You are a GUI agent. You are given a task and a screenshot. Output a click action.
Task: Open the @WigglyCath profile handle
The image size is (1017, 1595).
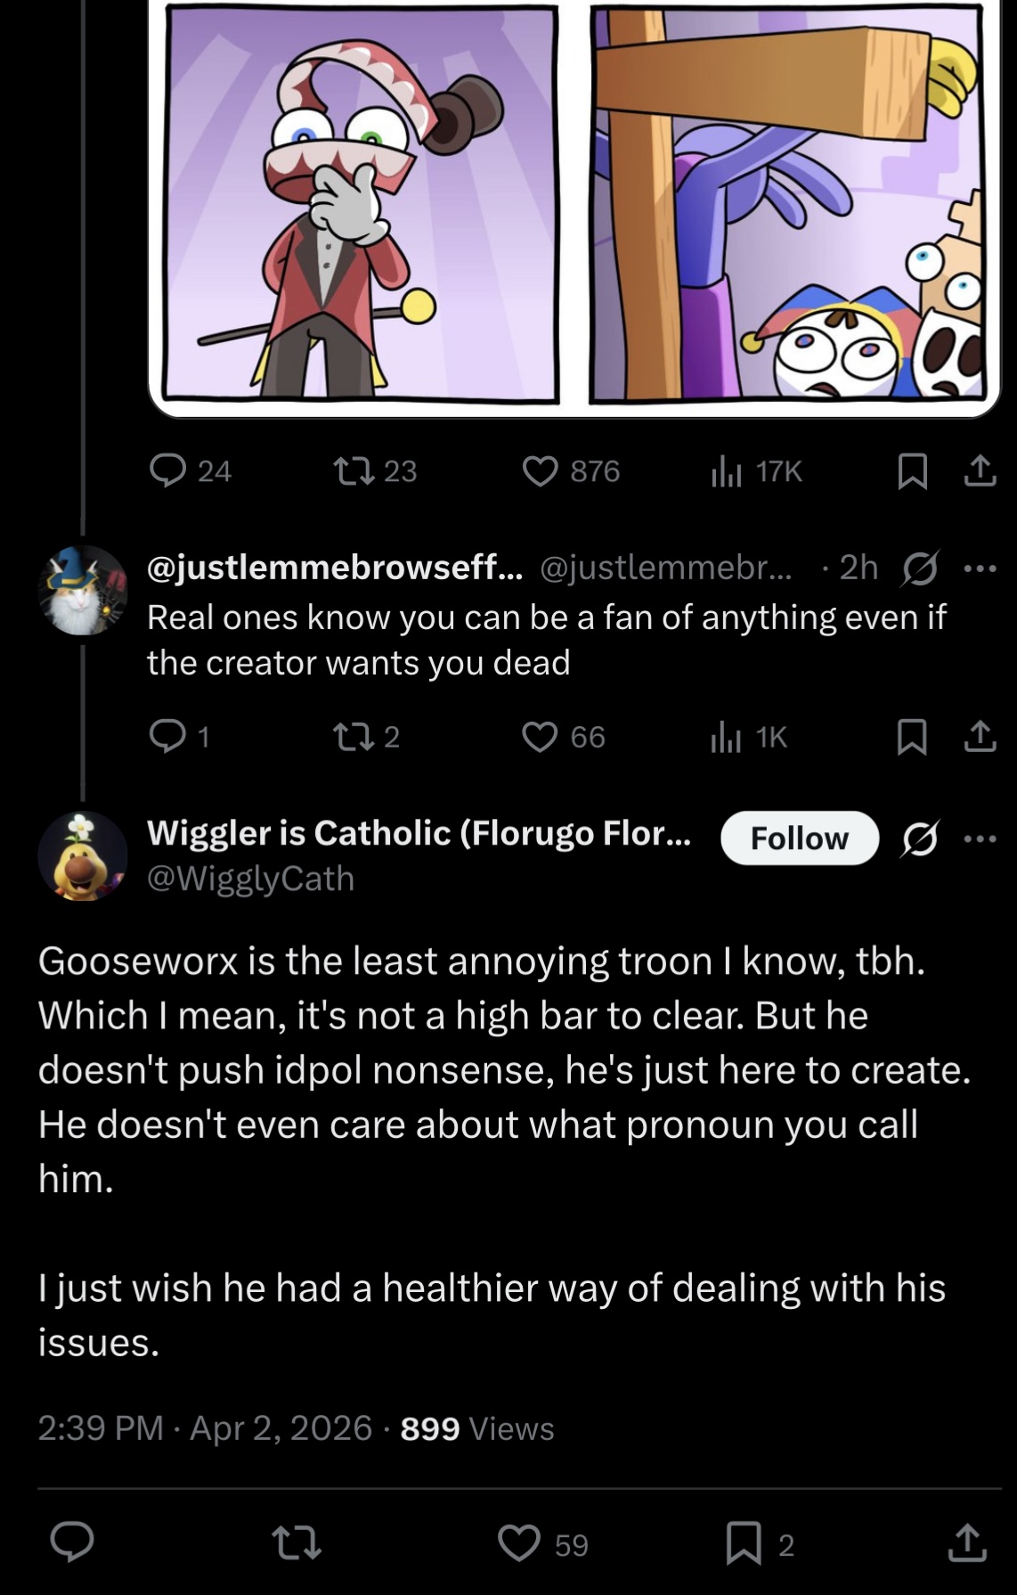pyautogui.click(x=250, y=879)
